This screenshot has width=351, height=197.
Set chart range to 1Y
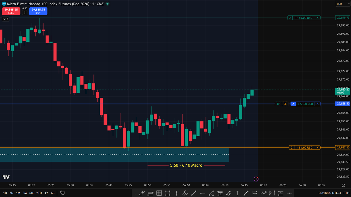pyautogui.click(x=46, y=193)
